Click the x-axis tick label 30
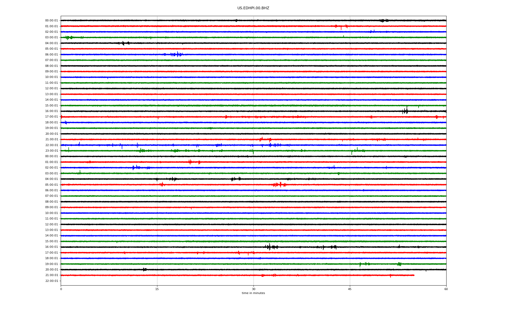The image size is (507, 317). point(253,289)
